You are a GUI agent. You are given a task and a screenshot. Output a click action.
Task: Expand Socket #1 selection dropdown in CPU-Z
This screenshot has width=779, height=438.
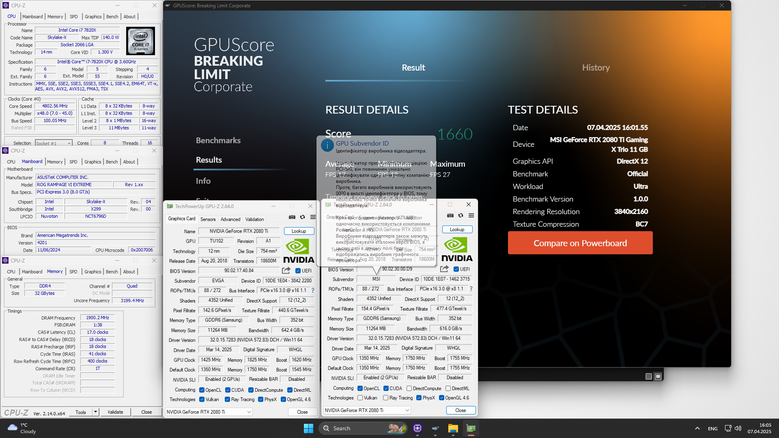click(69, 143)
